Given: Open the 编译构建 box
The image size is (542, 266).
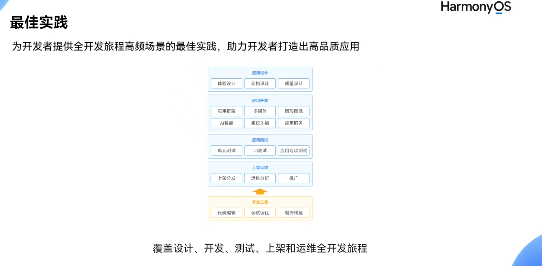Looking at the screenshot, I should (294, 213).
